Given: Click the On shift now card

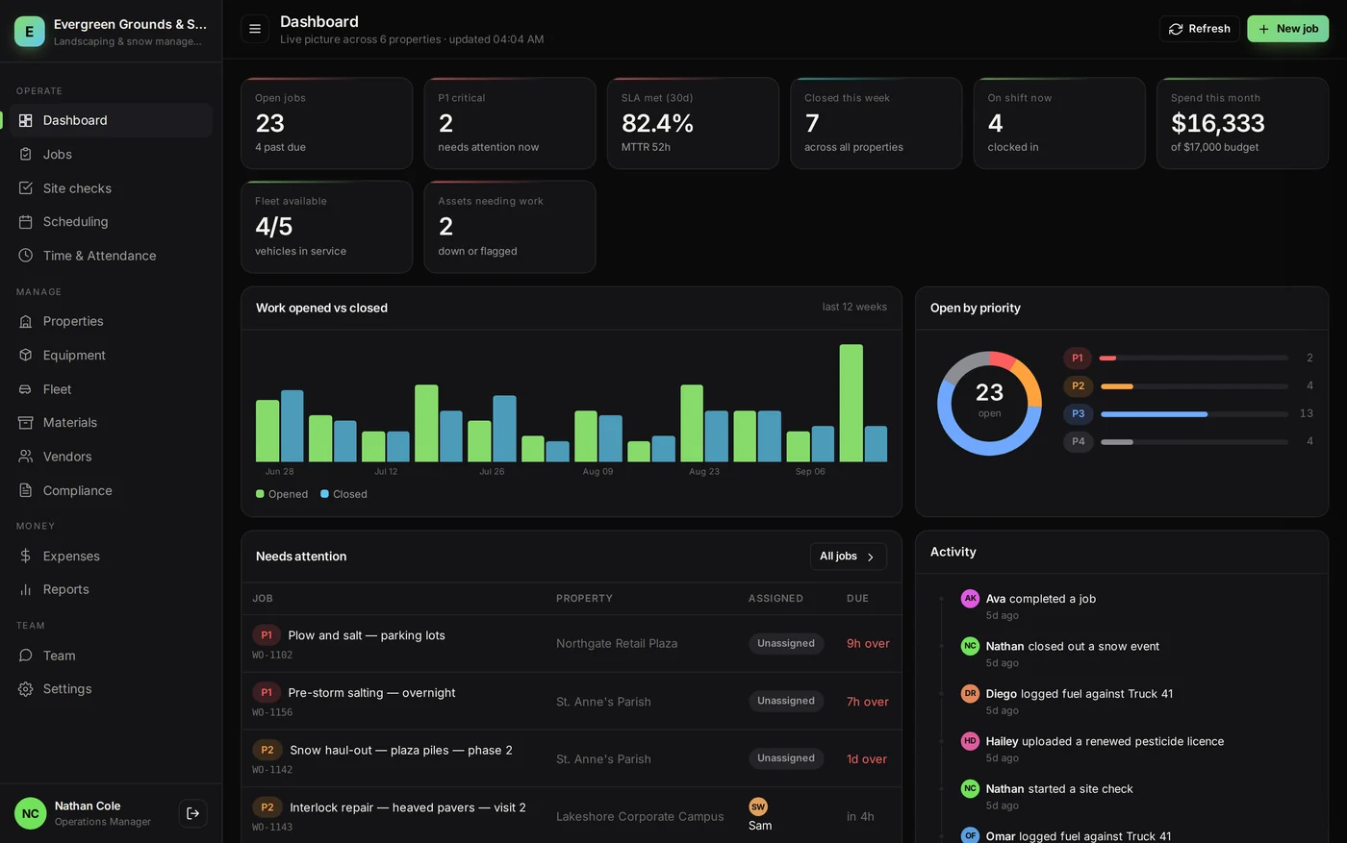Looking at the screenshot, I should [1059, 123].
